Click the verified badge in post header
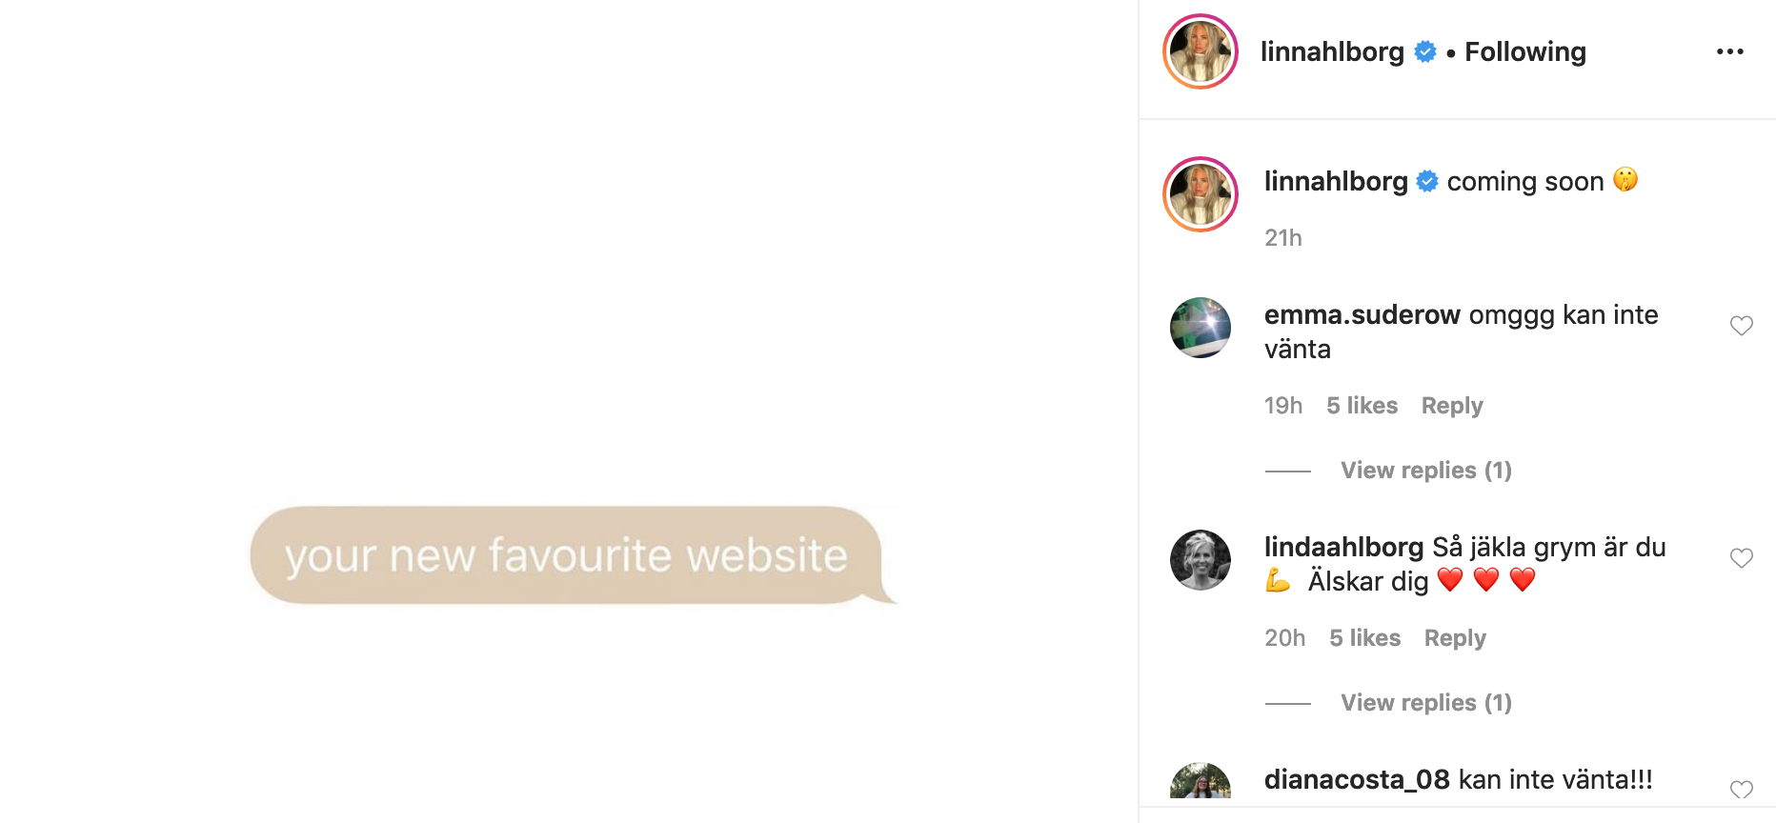 [1425, 51]
